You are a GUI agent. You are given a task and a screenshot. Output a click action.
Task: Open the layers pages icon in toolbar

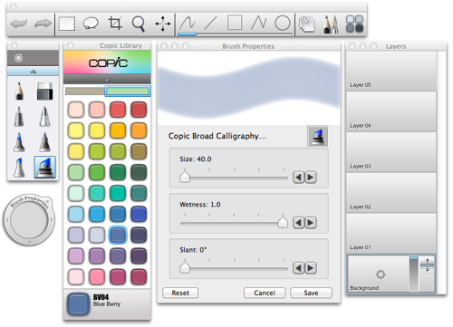point(306,24)
